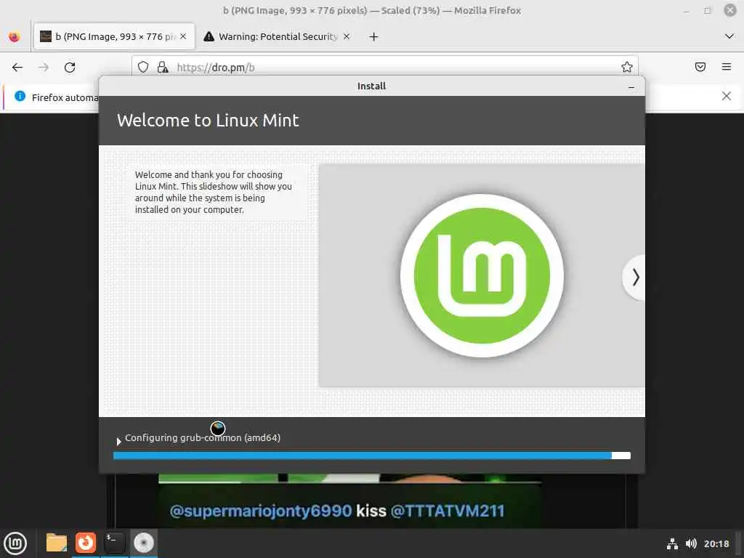The image size is (744, 558).
Task: Reload the current Firefox page
Action: click(x=70, y=68)
